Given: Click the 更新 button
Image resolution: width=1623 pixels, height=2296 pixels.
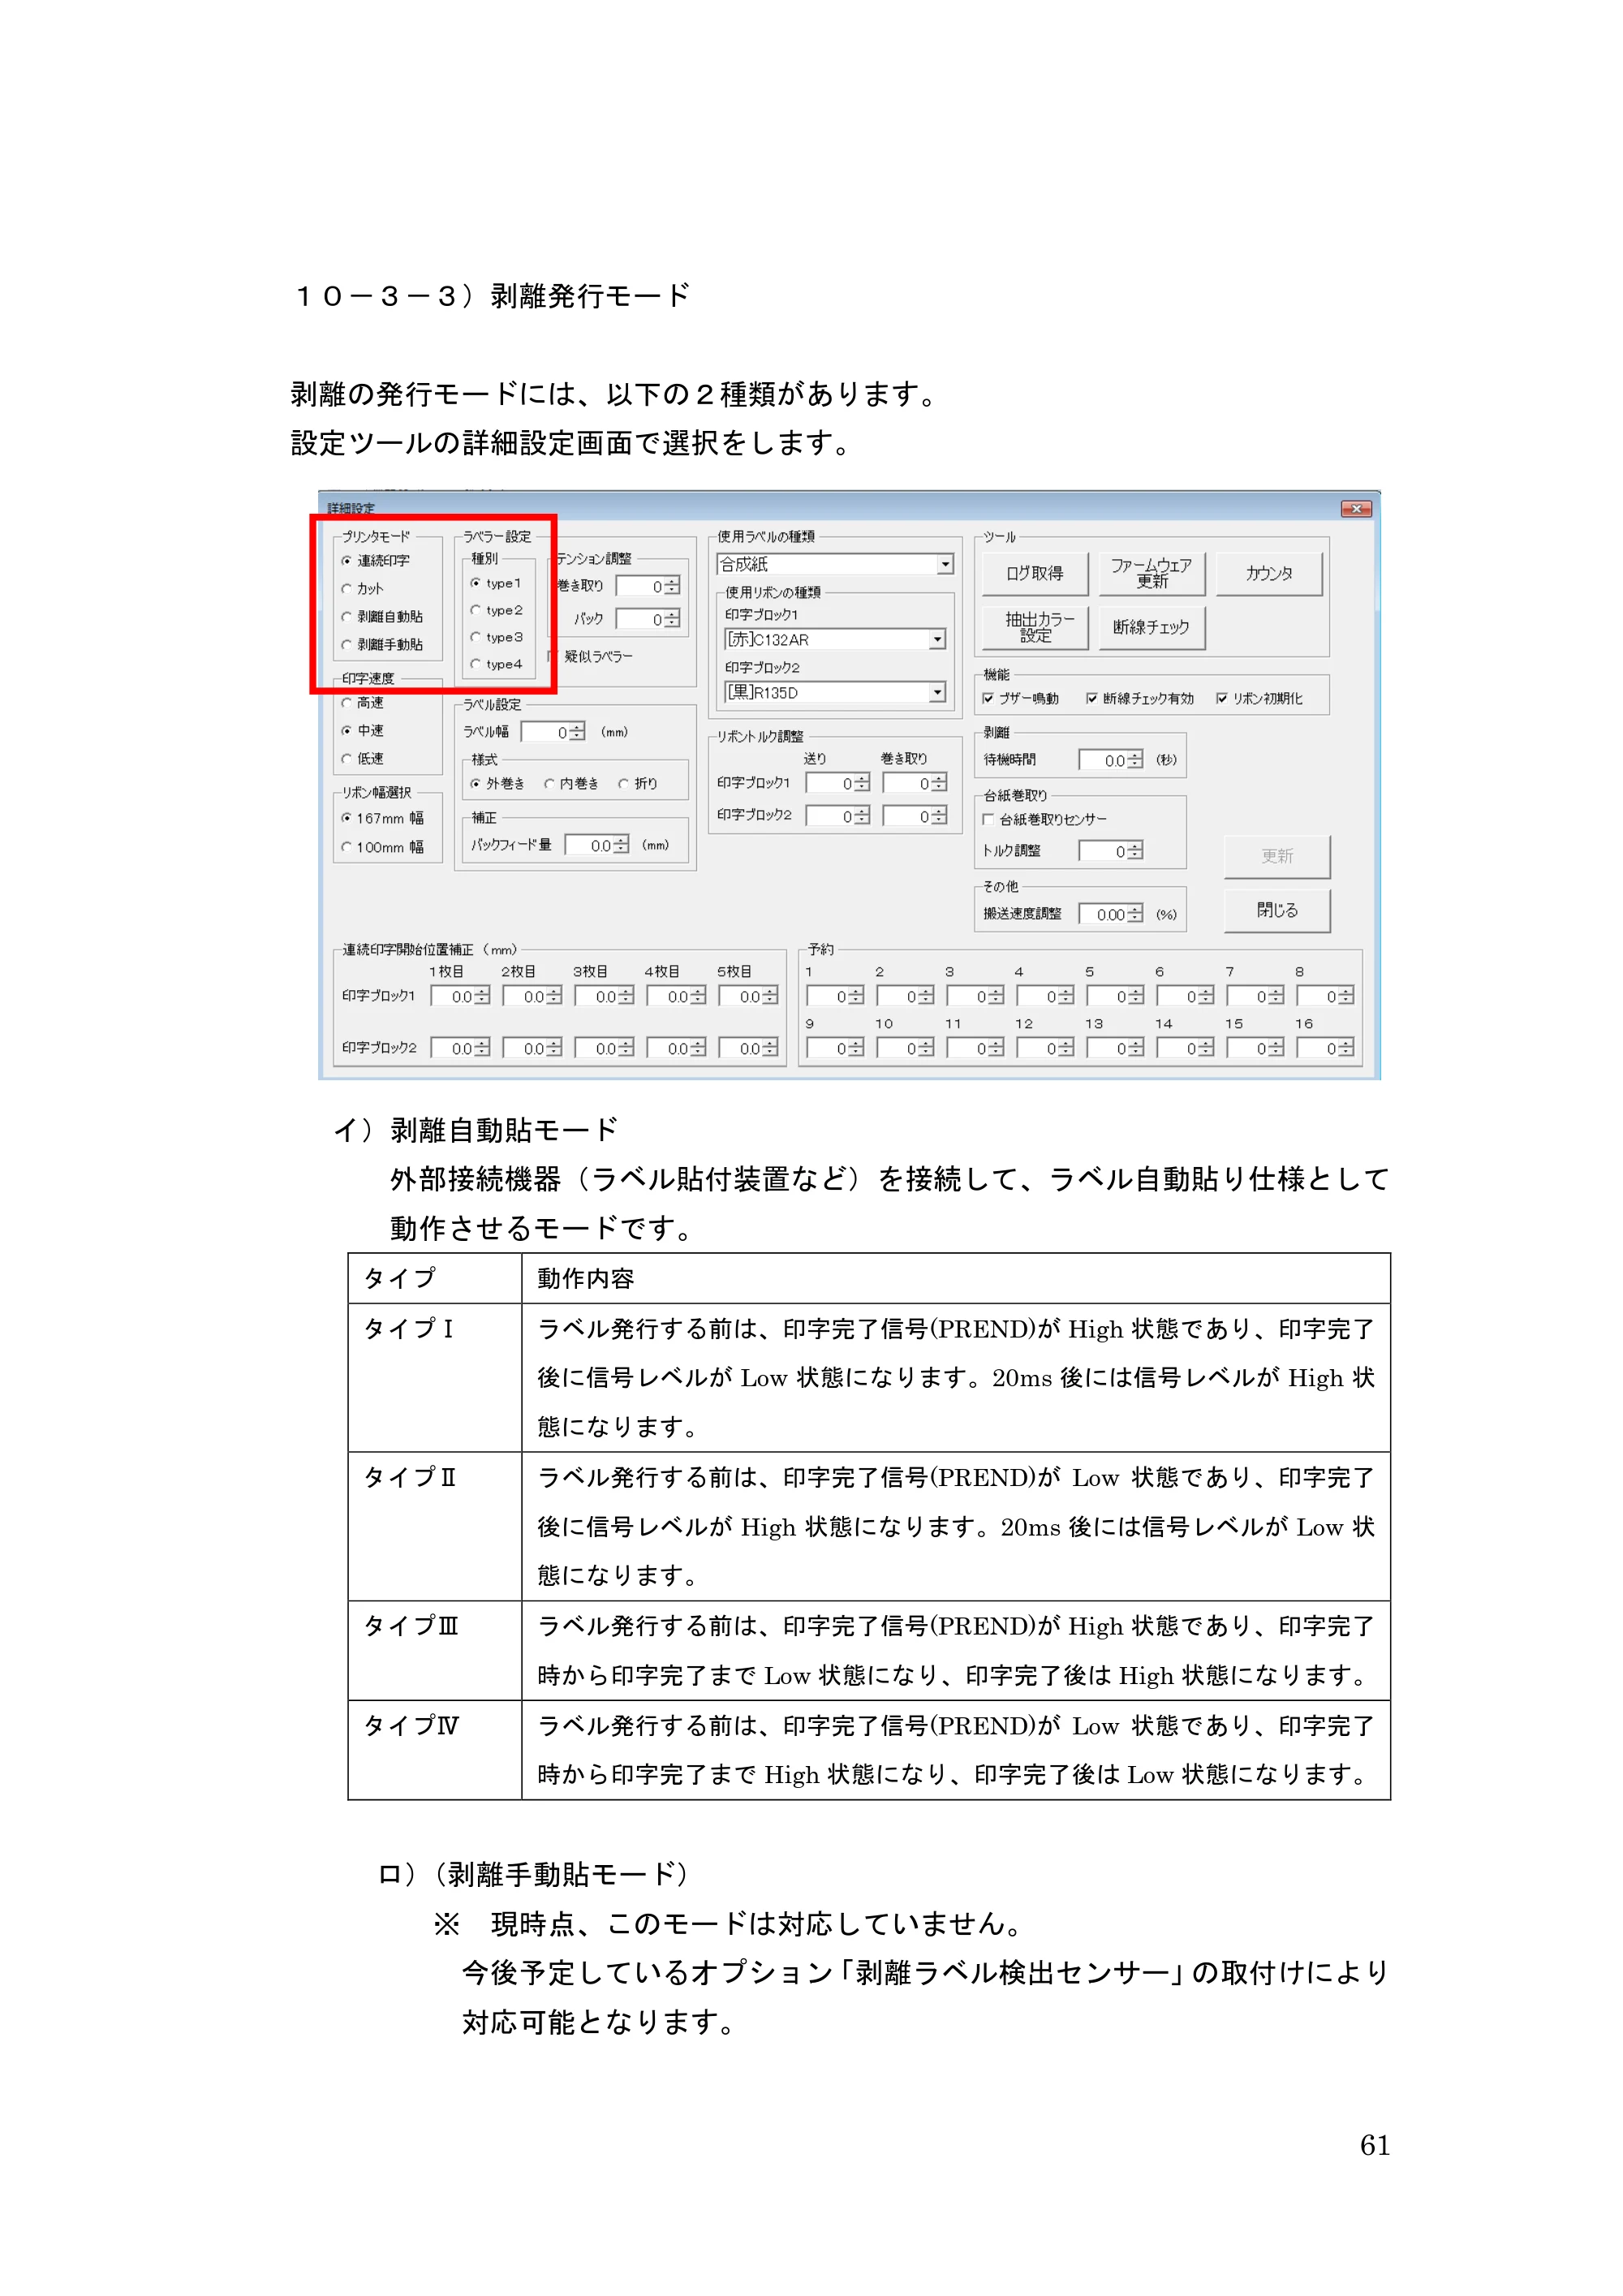Looking at the screenshot, I should [1278, 857].
